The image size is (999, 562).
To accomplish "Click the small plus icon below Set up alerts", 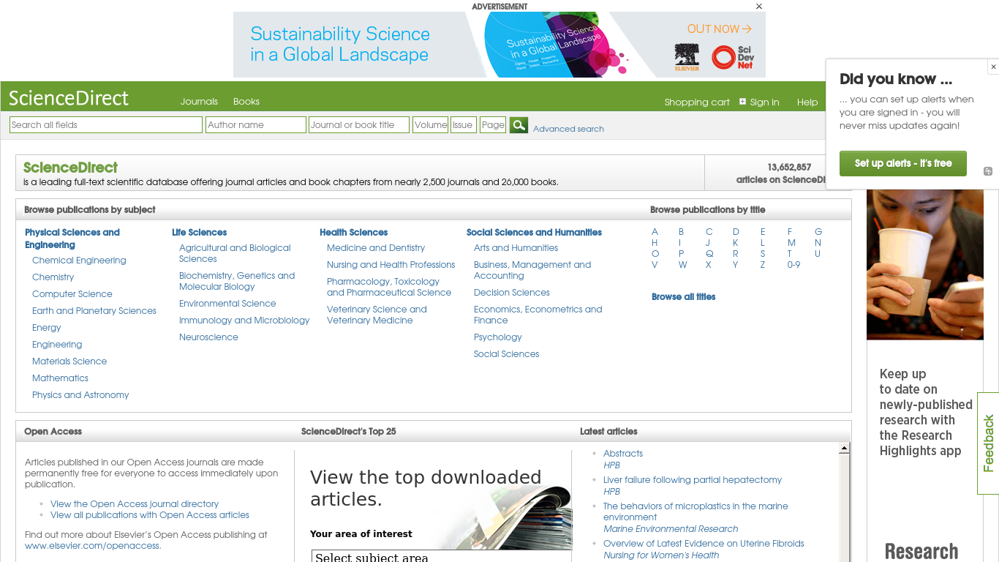I will tap(987, 171).
